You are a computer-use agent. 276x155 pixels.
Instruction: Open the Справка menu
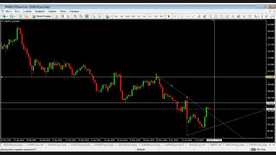[74, 11]
